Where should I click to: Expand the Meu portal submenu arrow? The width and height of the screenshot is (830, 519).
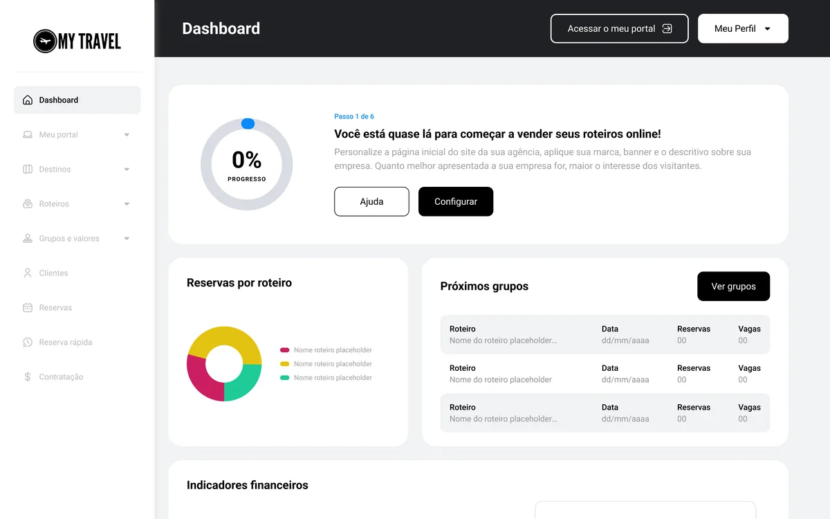(x=127, y=135)
